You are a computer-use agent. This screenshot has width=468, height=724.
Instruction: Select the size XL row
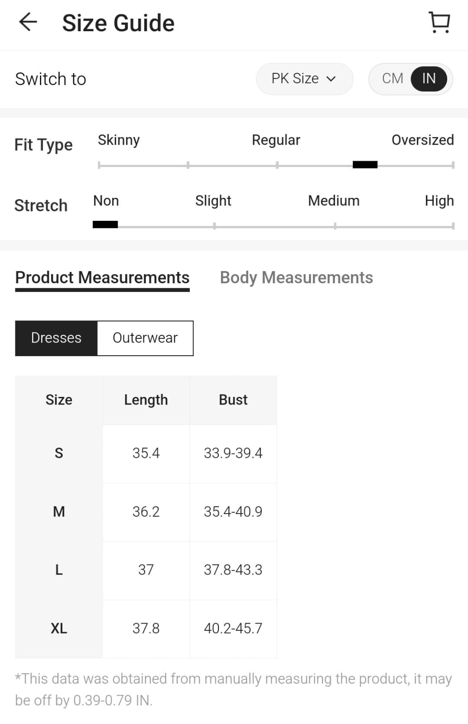click(x=59, y=629)
